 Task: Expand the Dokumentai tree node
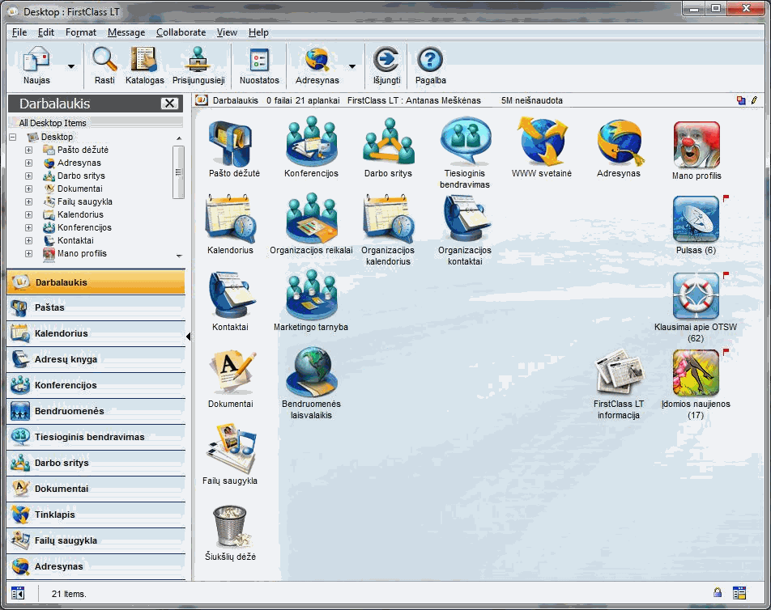29,189
